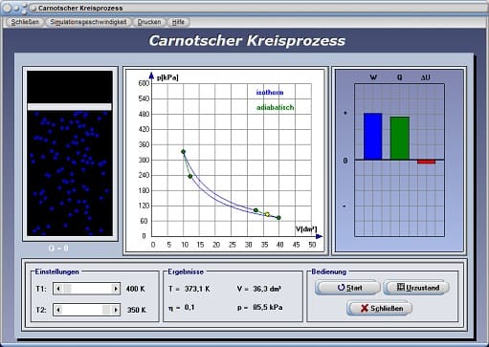Click the white piston in the gas cylinder
This screenshot has width=489, height=347.
(x=70, y=107)
